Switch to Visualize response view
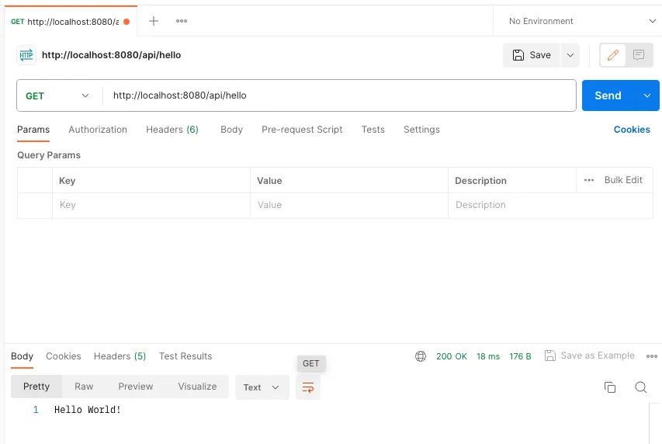Screen dimensions: 662x444 (197, 387)
